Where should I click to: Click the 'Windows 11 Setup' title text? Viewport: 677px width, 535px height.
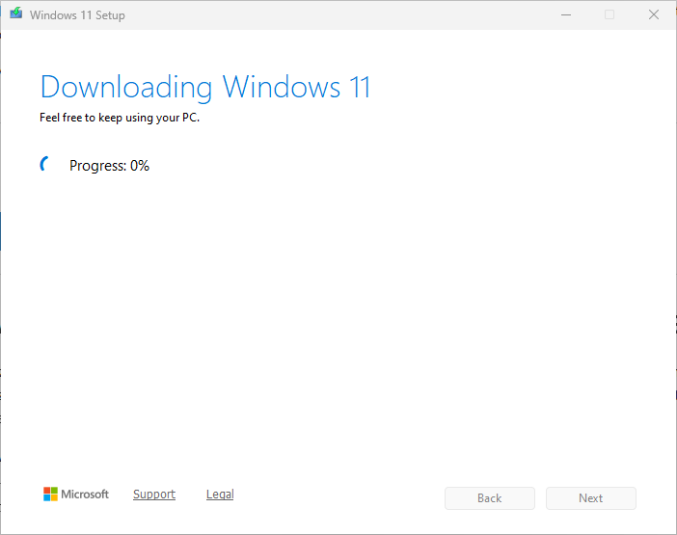tap(77, 15)
